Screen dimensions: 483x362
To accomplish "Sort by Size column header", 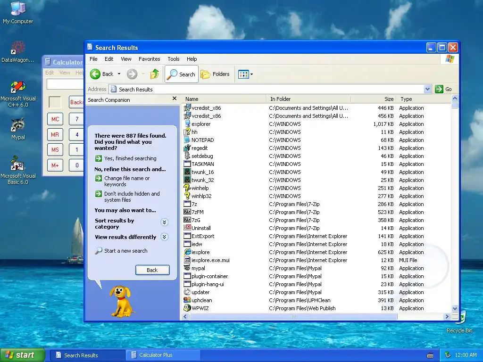I will 374,99.
